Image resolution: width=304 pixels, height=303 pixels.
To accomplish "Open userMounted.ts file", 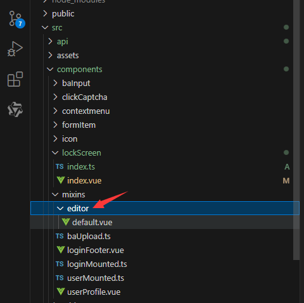I will click(x=96, y=278).
